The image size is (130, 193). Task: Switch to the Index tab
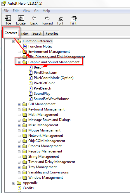pos(25,34)
